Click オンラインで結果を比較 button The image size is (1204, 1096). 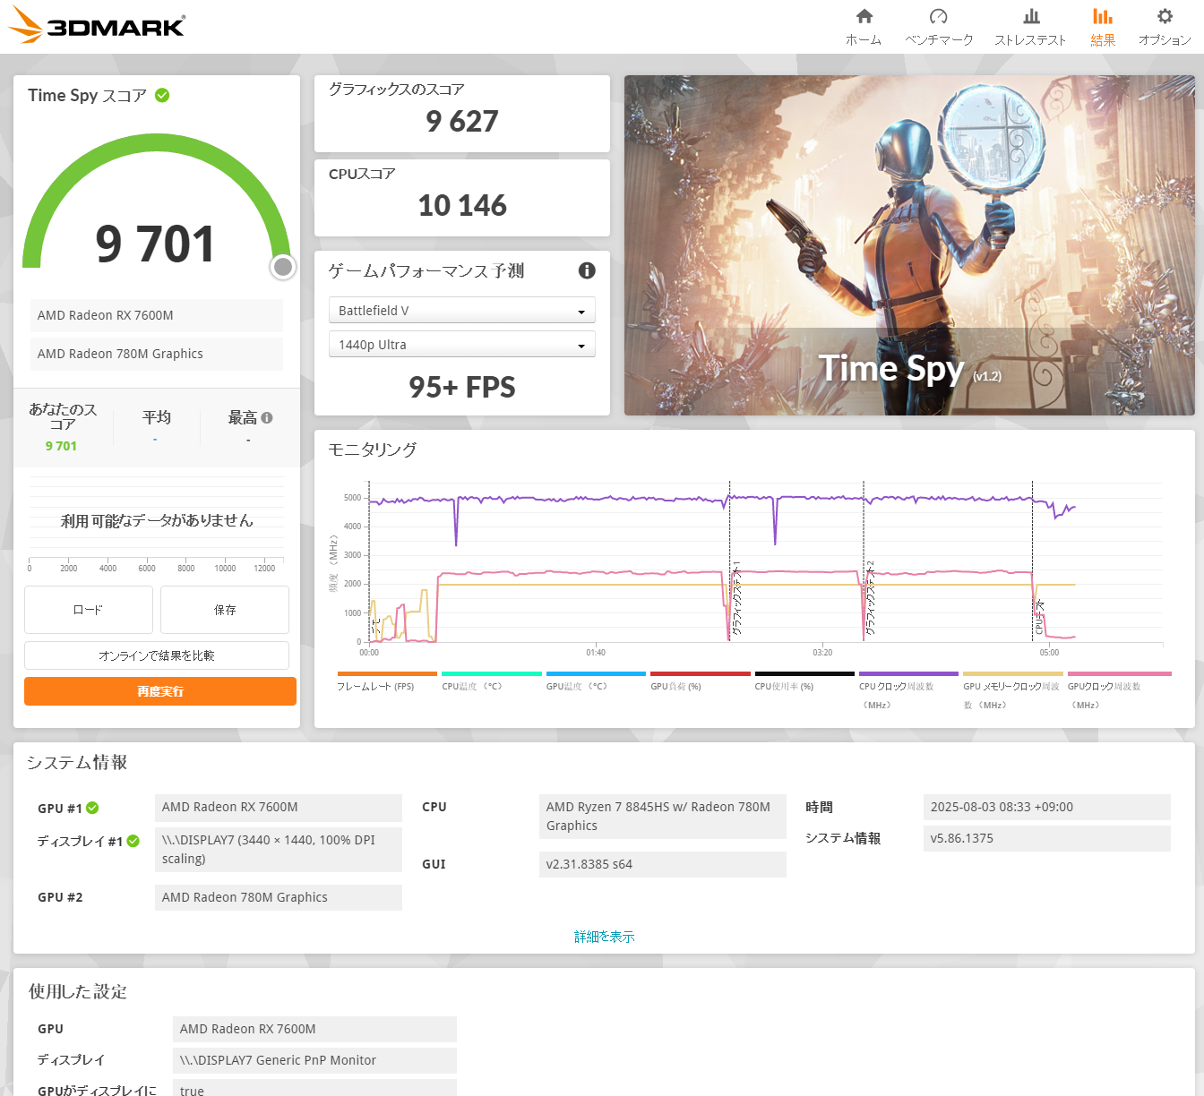click(157, 655)
